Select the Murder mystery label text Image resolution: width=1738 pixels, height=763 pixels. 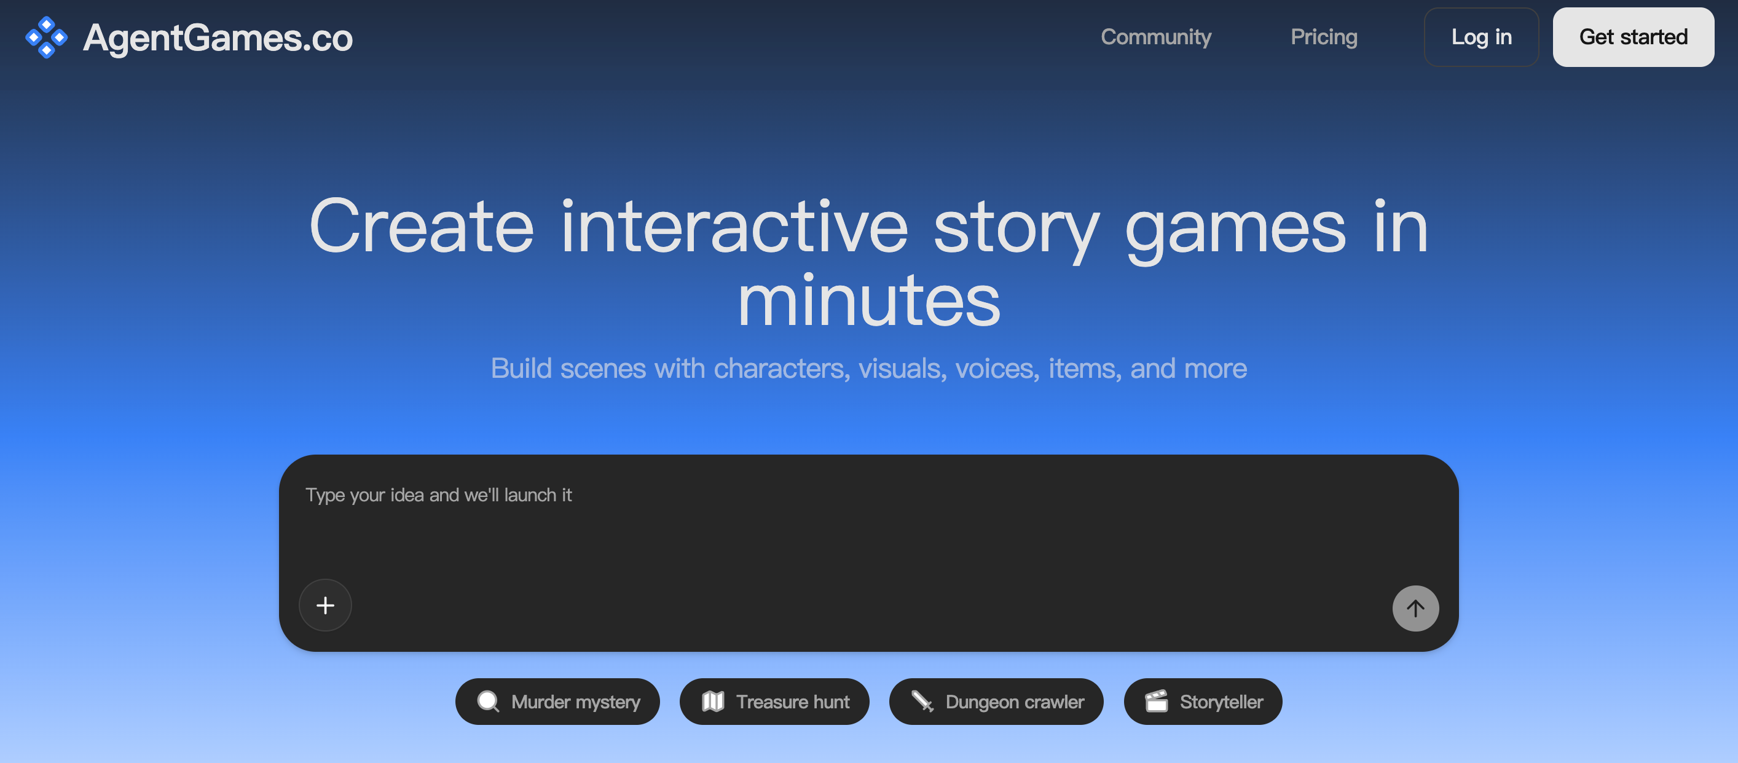(x=575, y=702)
